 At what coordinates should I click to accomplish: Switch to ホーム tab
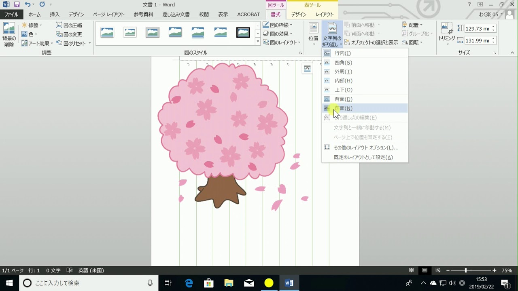pos(35,15)
